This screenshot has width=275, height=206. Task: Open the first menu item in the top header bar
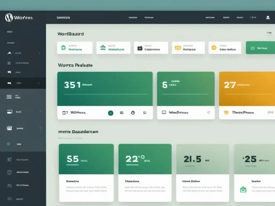click(x=63, y=18)
